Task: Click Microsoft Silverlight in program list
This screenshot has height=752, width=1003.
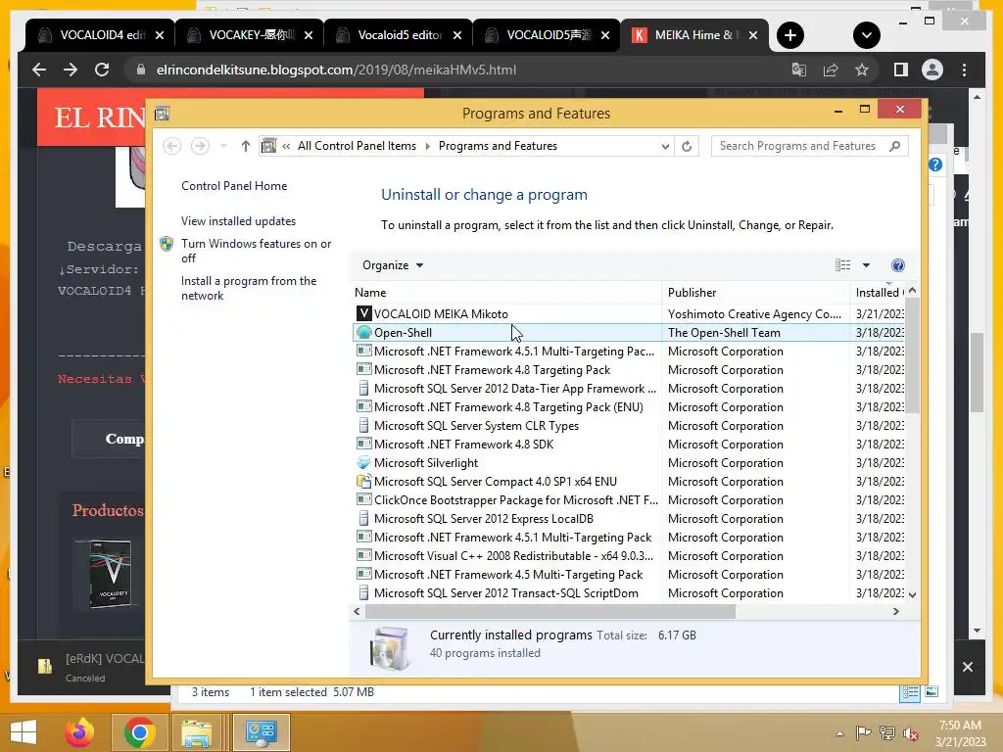Action: 629,462
